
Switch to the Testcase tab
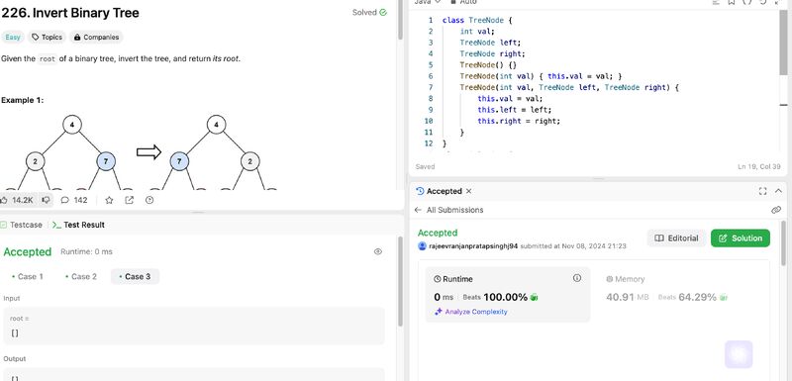click(x=22, y=225)
